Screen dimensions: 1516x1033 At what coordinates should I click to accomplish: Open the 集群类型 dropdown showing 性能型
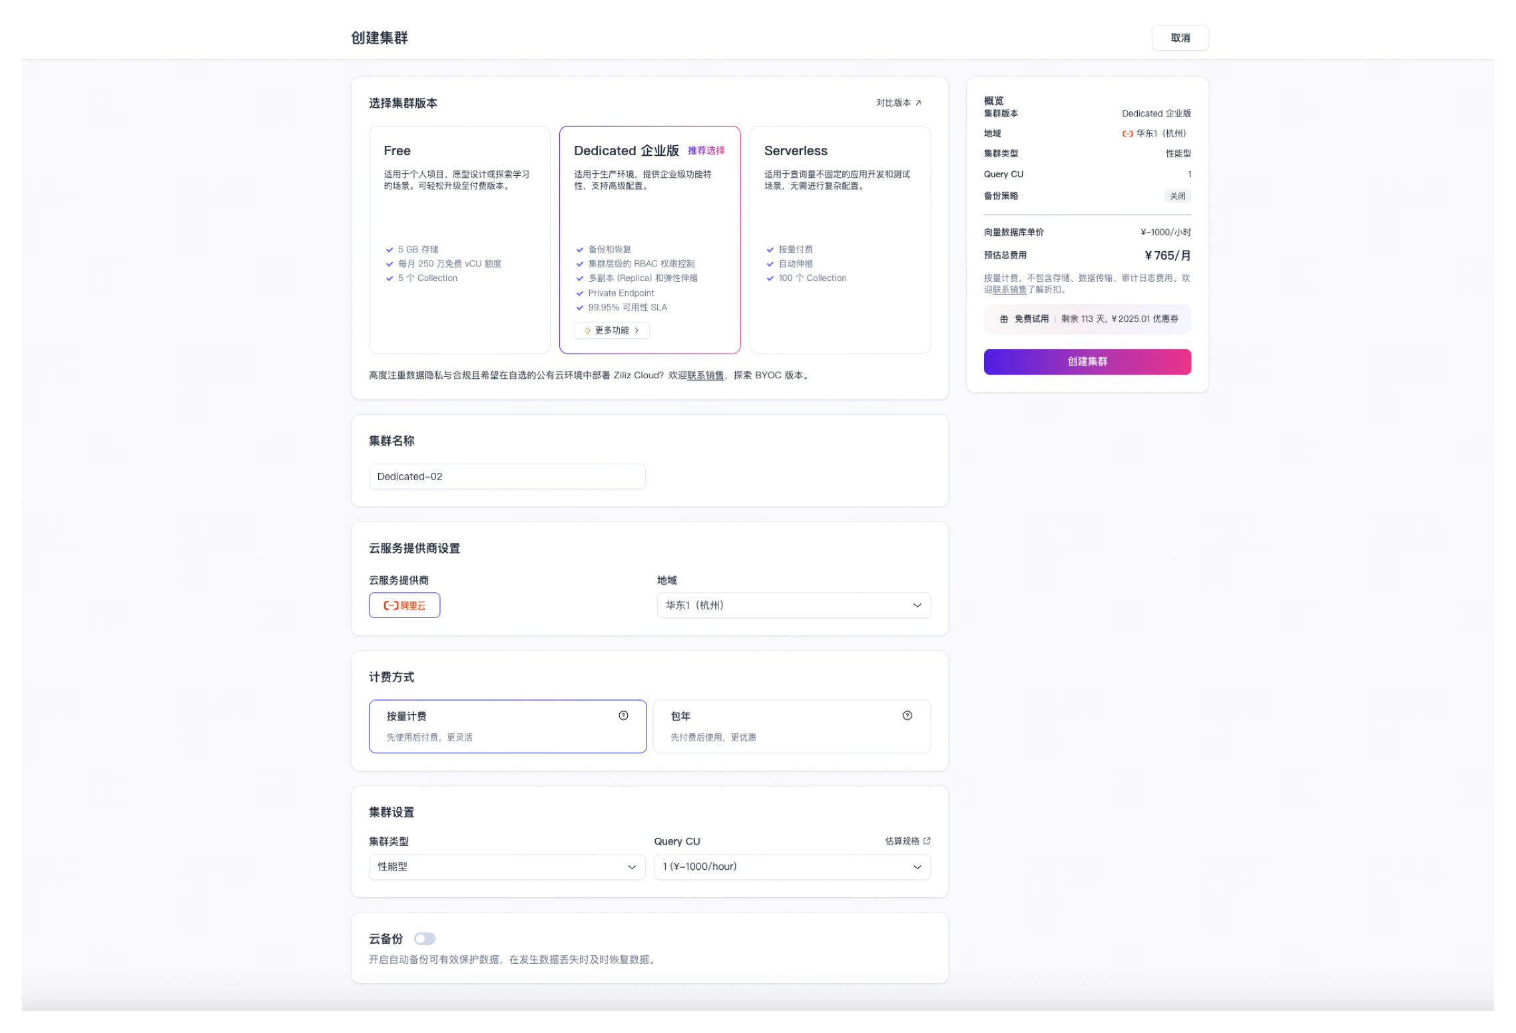[507, 866]
